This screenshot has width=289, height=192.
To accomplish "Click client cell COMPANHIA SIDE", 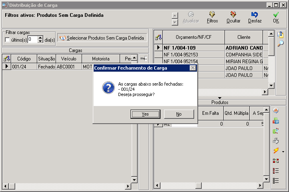I will point(244,54).
